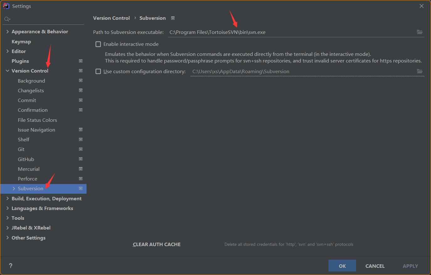Browse for Subversion executable folder icon
This screenshot has height=275, width=431.
point(420,32)
